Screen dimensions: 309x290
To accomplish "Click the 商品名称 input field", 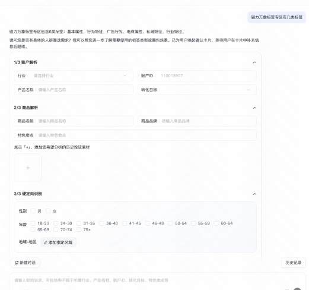I will pos(74,121).
